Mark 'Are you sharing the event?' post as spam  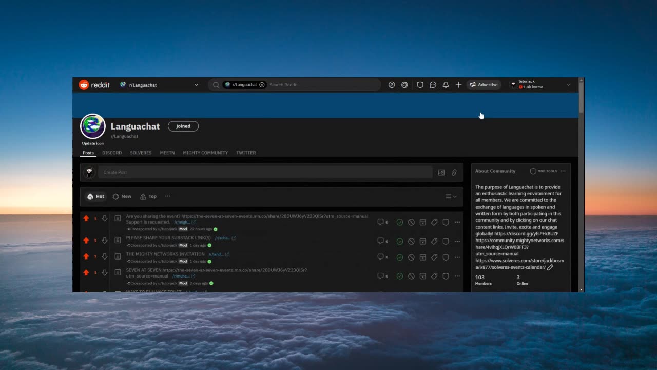(423, 222)
